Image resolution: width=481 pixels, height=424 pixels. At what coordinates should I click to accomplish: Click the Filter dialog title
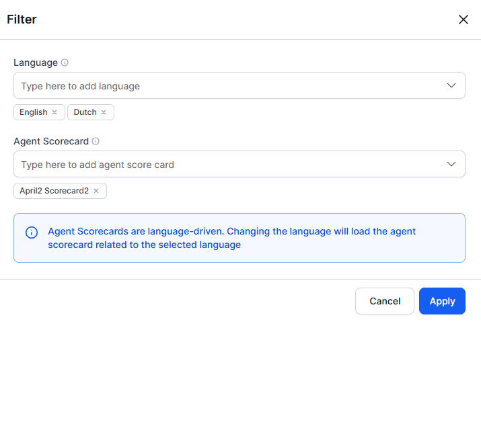pyautogui.click(x=22, y=19)
